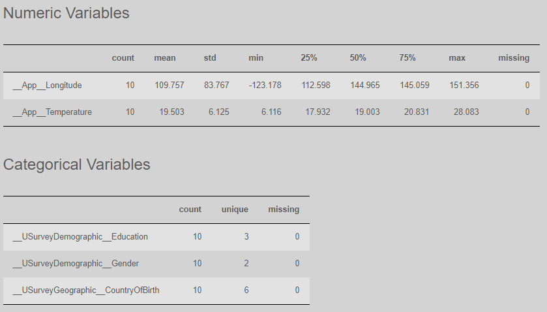Click the min column header in numeric table
This screenshot has height=312, width=547.
256,58
